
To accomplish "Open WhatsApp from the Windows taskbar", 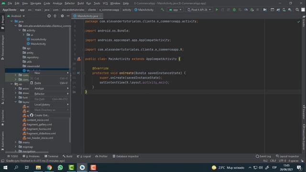I will (60, 168).
